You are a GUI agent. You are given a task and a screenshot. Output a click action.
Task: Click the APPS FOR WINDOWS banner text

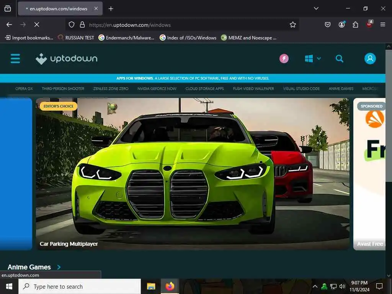[x=193, y=78]
